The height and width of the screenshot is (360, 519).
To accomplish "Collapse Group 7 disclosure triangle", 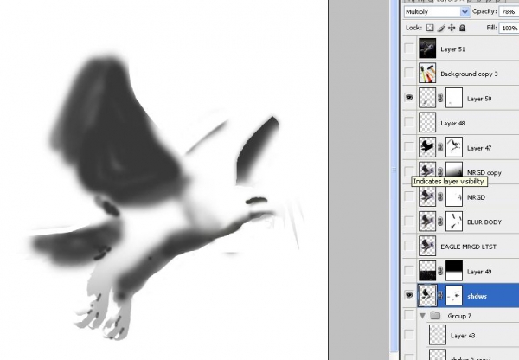I will tap(422, 316).
